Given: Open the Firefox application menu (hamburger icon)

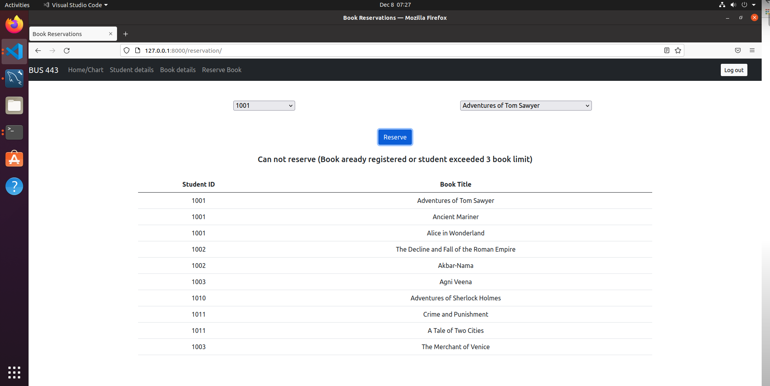Looking at the screenshot, I should click(752, 50).
